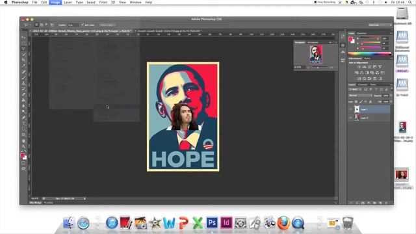The image size is (416, 234).
Task: Open the Color panel options menu
Action: pos(391,33)
